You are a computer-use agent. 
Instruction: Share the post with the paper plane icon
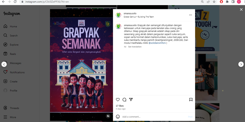(x=131, y=100)
